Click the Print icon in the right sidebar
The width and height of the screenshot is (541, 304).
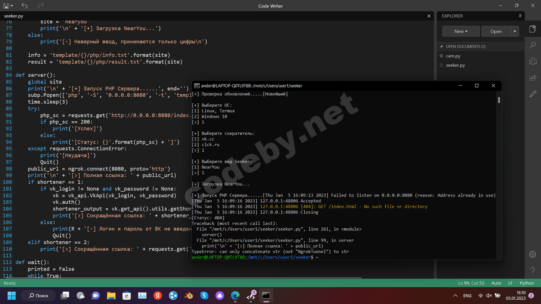533,61
